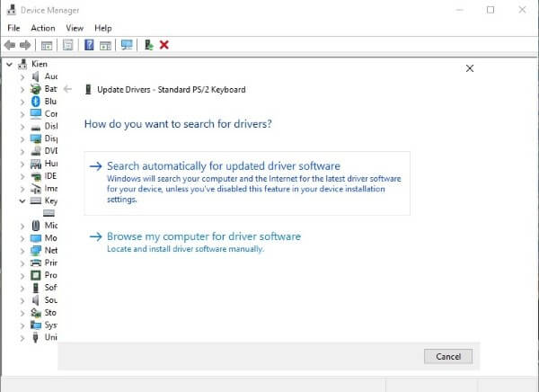Screen dimensions: 539x392
Task: Expand the Mice category node
Action: pyautogui.click(x=23, y=226)
